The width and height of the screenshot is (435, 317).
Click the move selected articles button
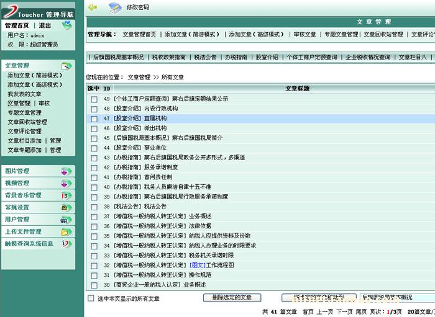pyautogui.click(x=319, y=298)
